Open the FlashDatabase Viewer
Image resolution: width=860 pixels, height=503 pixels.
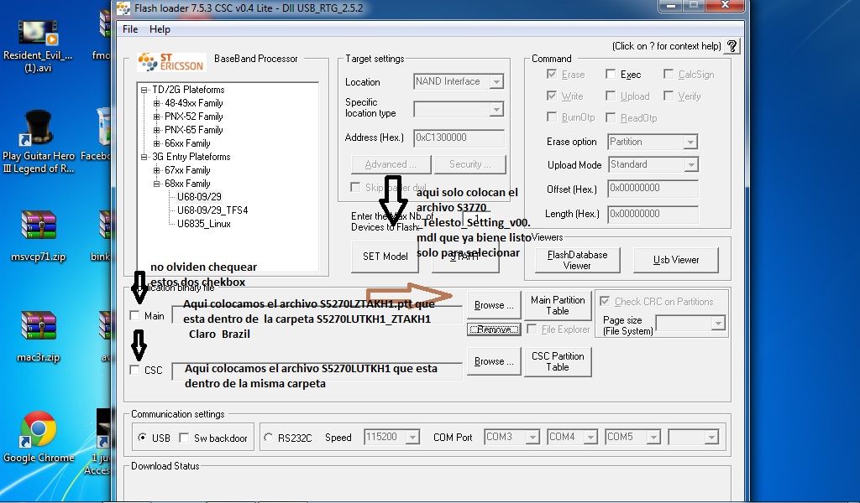click(x=577, y=260)
